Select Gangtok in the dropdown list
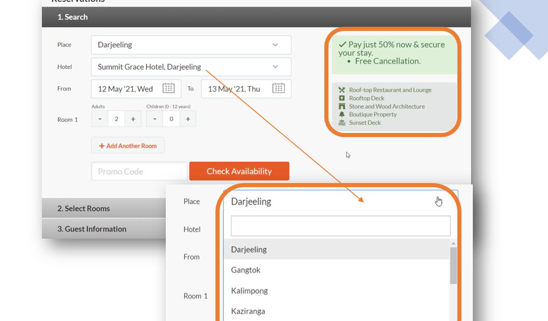 point(336,270)
